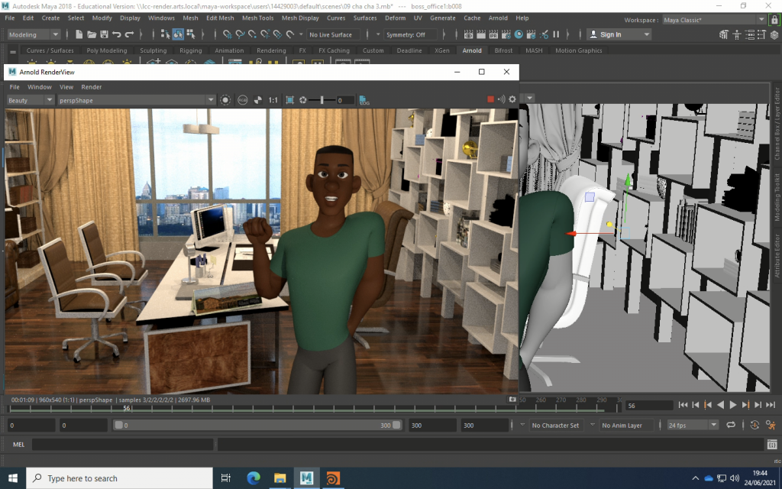Screen dimensions: 782x489
Task: Stop the Arnold render with red button
Action: coord(491,99)
